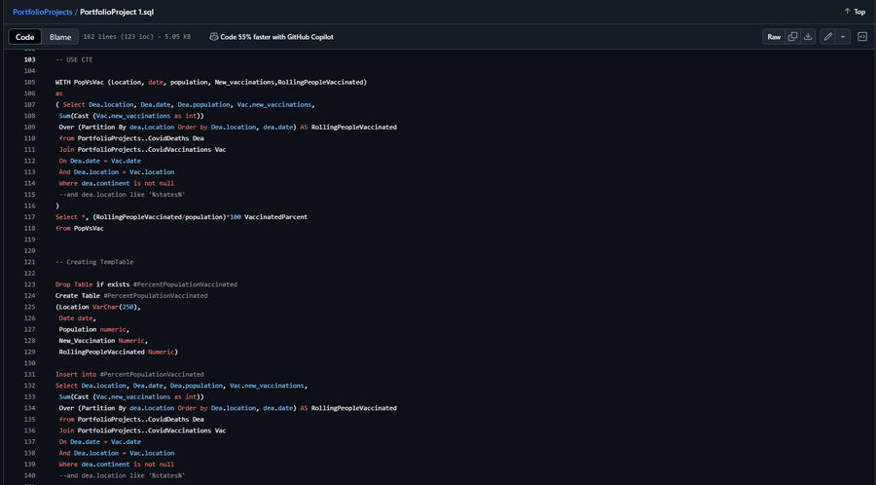Screen dimensions: 876x485
Task: Open the Raw file view
Action: coord(774,37)
